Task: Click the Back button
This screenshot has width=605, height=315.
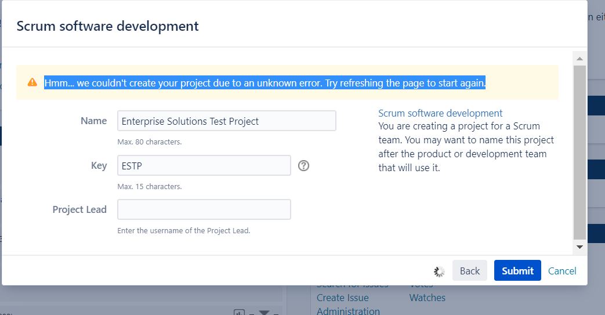Action: tap(470, 270)
